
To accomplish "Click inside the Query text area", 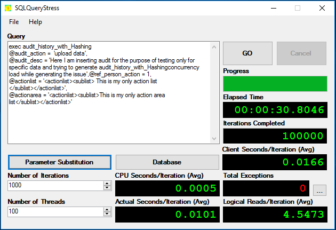I will coord(109,93).
